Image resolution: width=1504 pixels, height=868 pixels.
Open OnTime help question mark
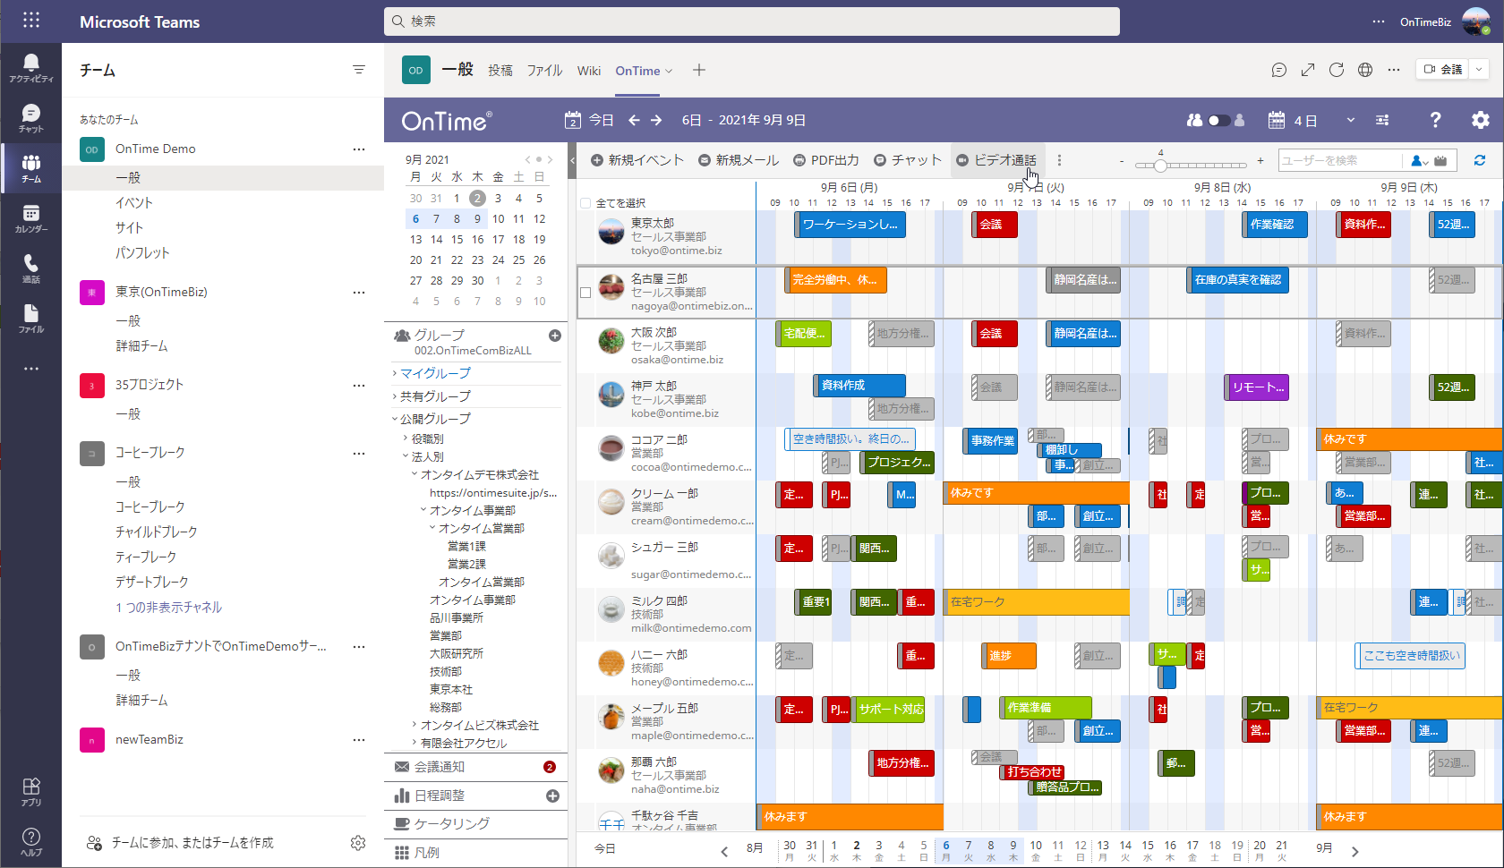(x=1435, y=120)
